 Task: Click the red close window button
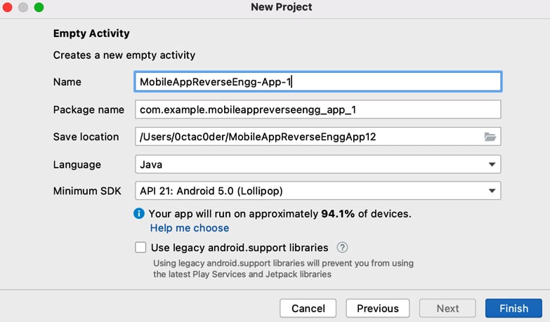click(7, 7)
